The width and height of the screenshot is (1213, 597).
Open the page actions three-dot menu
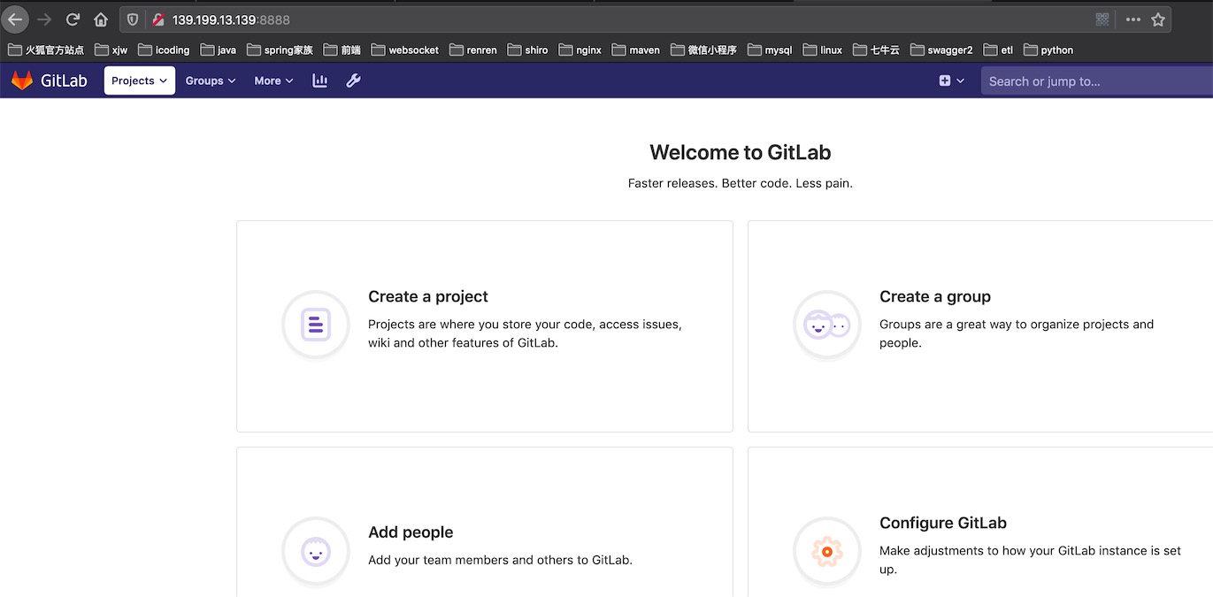pyautogui.click(x=1132, y=19)
